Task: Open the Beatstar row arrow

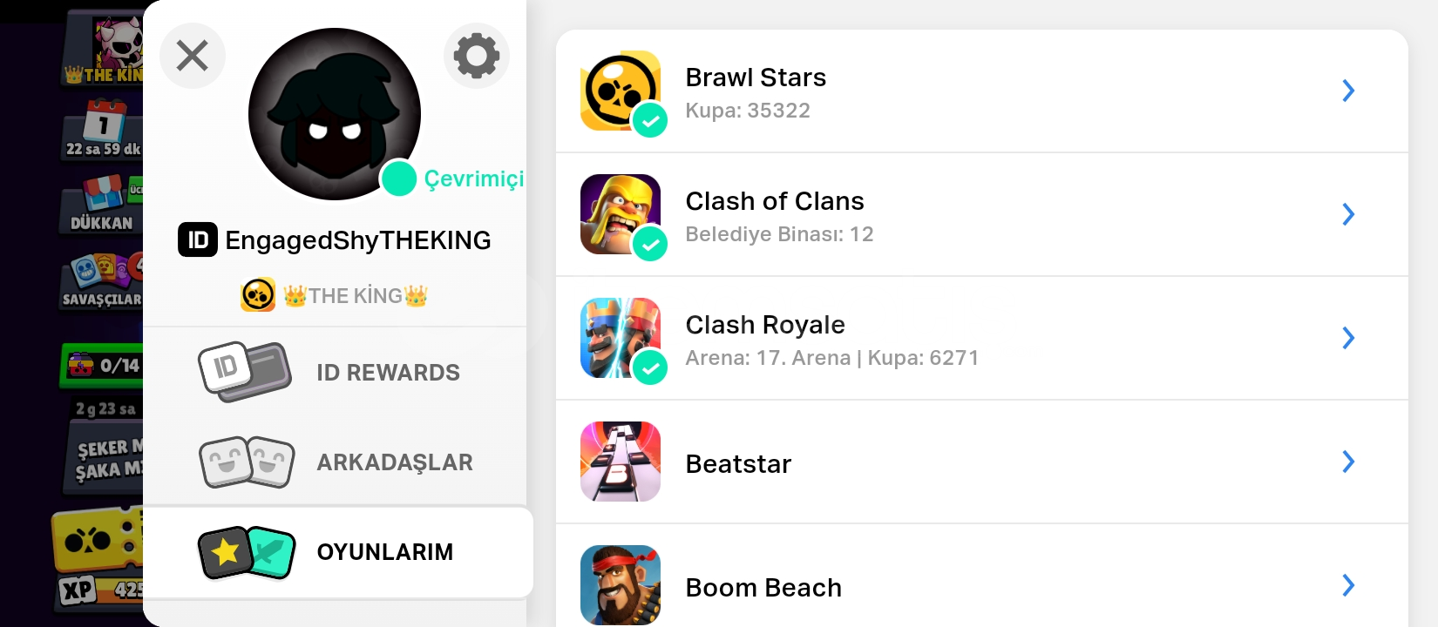Action: [x=1348, y=462]
